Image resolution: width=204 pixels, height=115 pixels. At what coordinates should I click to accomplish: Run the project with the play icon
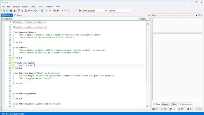tap(62, 11)
